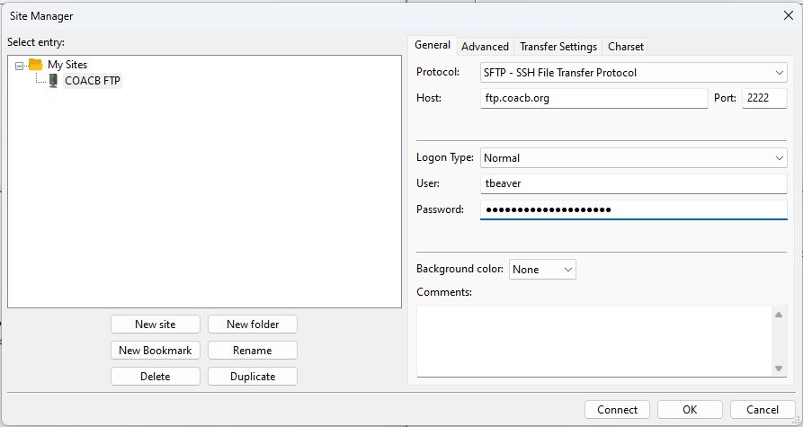Open the Protocol dropdown
Screen dimensions: 803x427
(634, 73)
